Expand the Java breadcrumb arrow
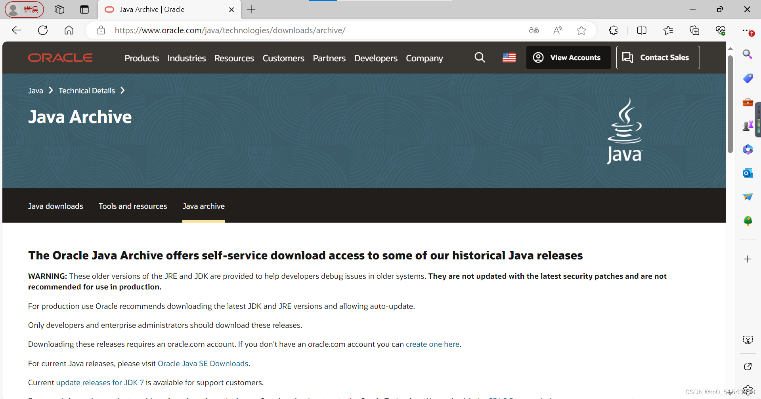761x399 pixels. pos(50,90)
